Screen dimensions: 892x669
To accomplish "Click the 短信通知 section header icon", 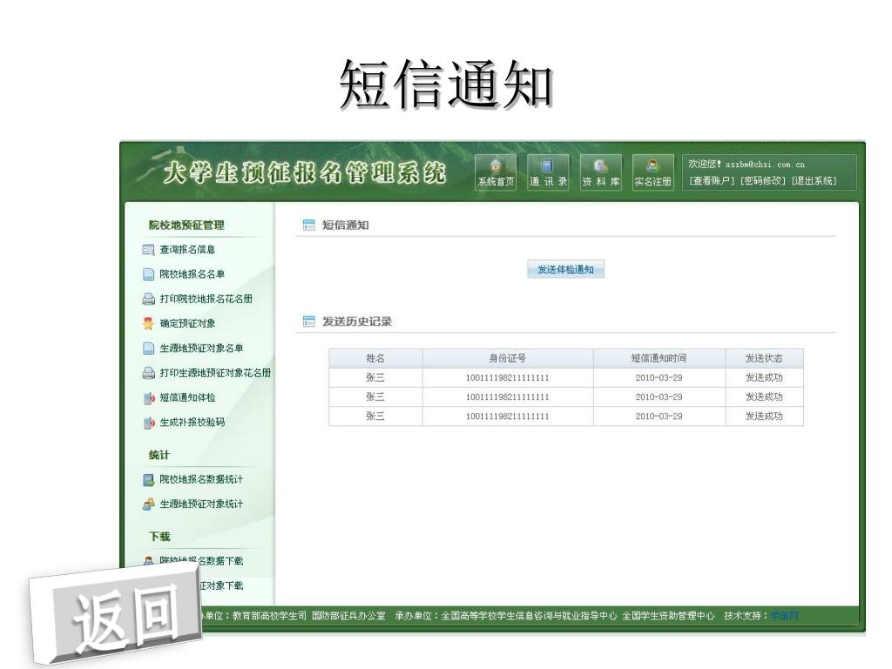I will coord(309,226).
